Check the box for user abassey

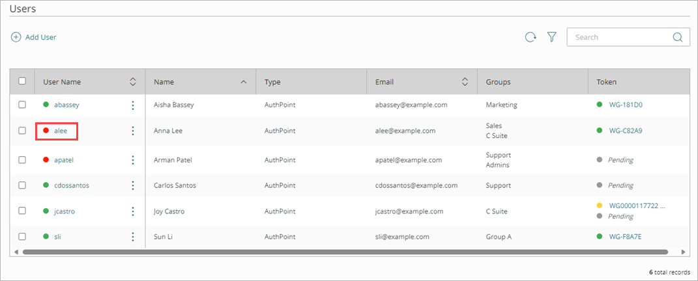tap(22, 105)
